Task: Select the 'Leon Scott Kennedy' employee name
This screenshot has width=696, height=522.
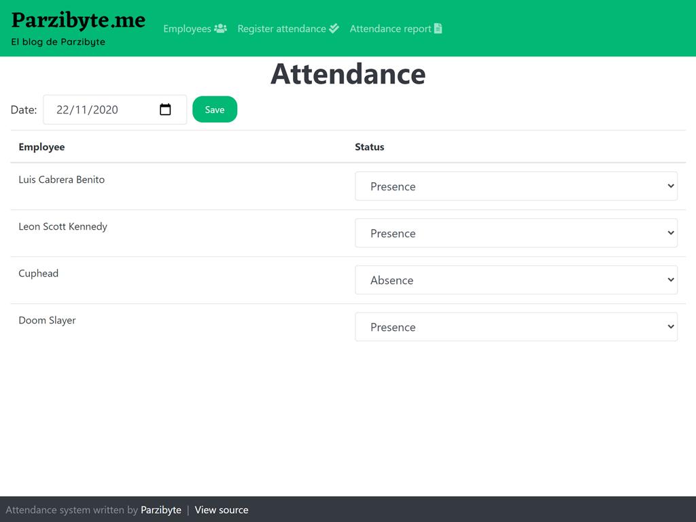Action: 63,226
